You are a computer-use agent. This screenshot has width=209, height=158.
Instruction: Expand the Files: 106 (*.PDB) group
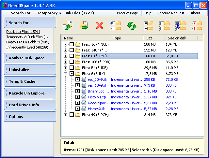click(x=65, y=62)
